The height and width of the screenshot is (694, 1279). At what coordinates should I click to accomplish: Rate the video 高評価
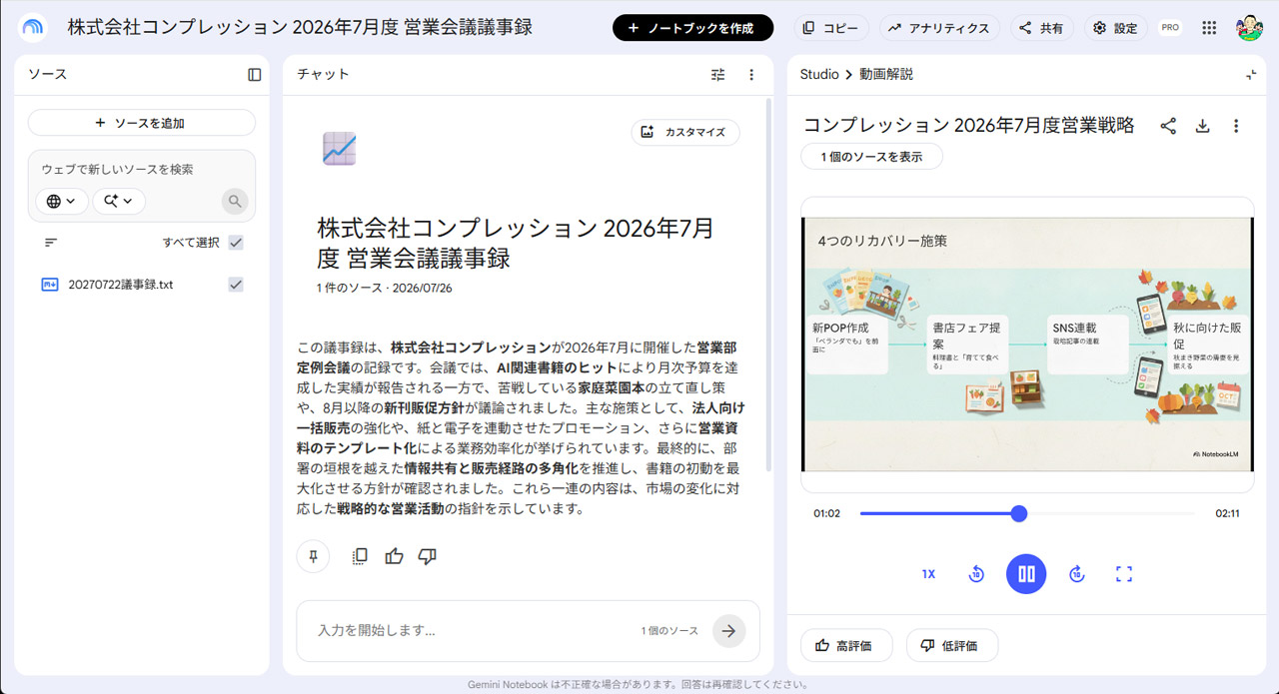tap(846, 646)
